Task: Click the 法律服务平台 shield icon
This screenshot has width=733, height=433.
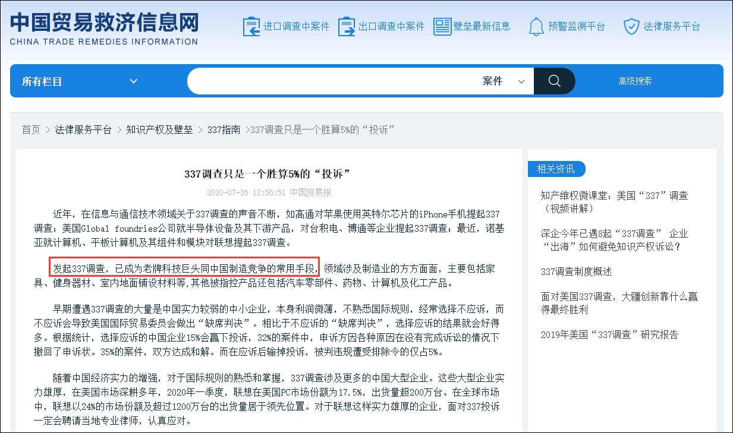Action: (x=631, y=26)
